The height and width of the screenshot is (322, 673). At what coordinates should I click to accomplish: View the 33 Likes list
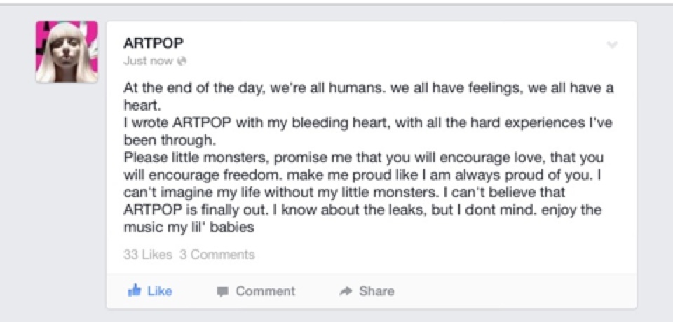[x=148, y=255]
